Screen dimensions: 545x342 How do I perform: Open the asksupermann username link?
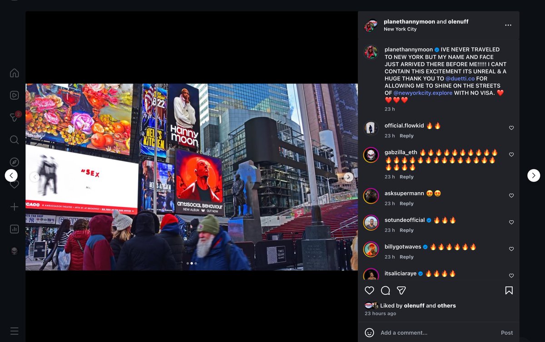pyautogui.click(x=404, y=193)
